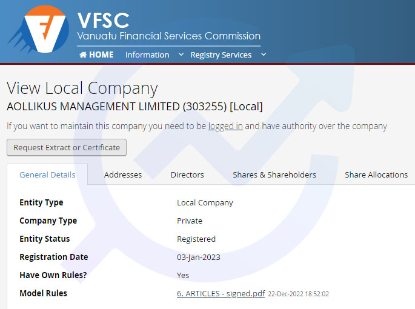
Task: Click the View Local Company page title
Action: pos(82,88)
